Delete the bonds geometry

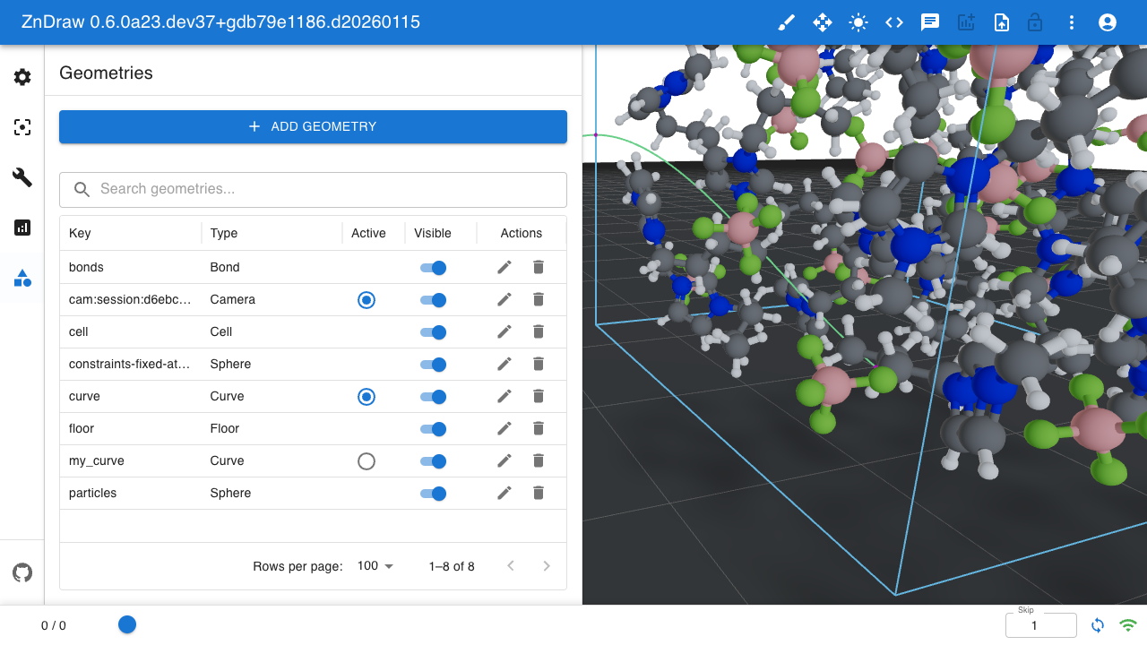(539, 267)
